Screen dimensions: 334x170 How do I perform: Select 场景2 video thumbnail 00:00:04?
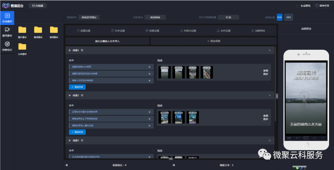[x=193, y=117]
